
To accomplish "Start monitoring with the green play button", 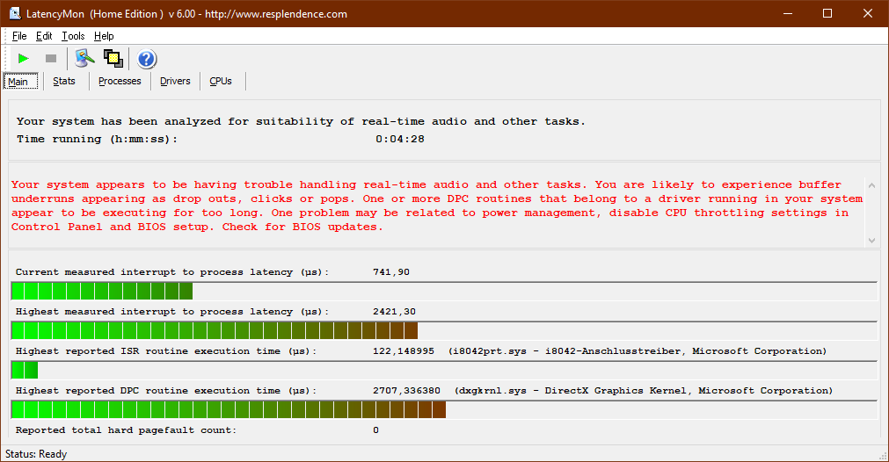I will click(24, 59).
